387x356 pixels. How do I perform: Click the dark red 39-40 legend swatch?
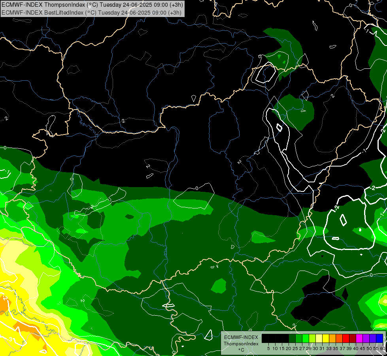coord(353,339)
